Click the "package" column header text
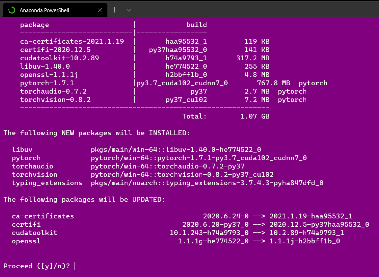This screenshot has height=277, width=379. point(34,25)
